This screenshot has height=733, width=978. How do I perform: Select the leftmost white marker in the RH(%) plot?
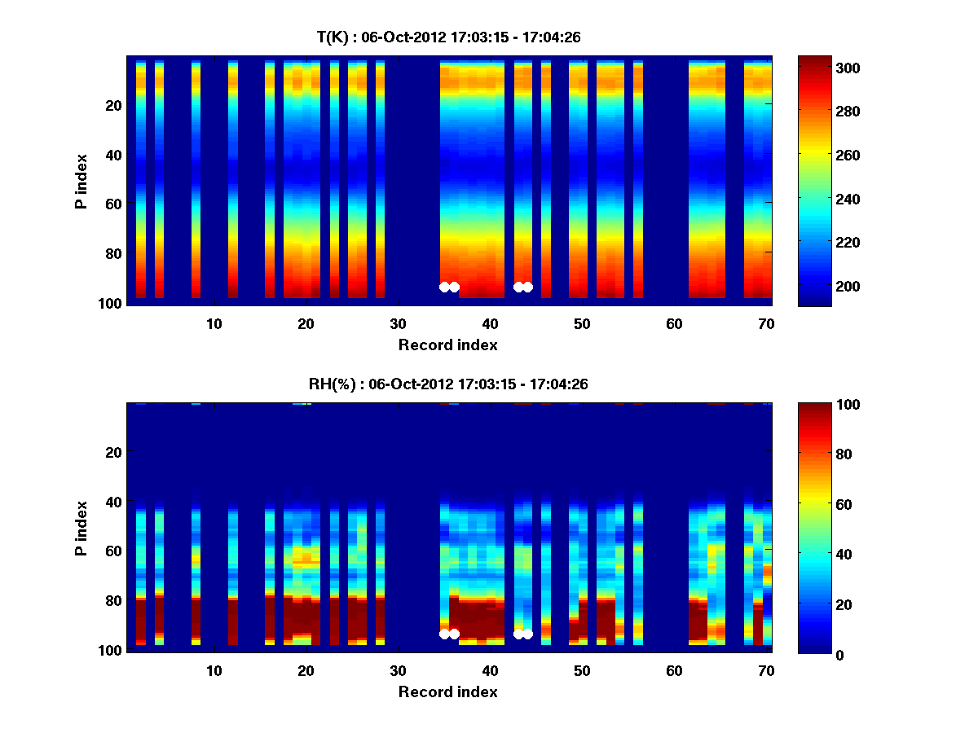click(x=444, y=634)
